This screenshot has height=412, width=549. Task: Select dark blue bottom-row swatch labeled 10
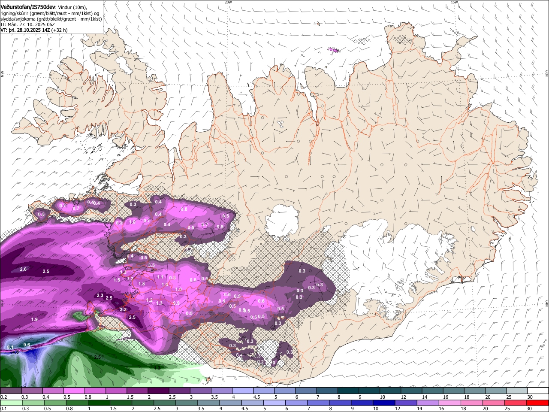[383, 403]
